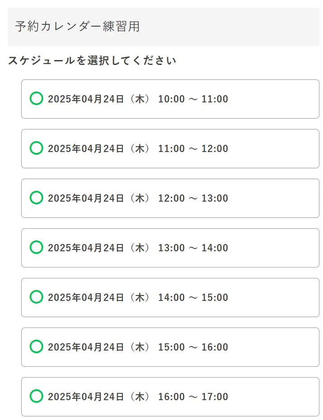
Task: Select the 12:00 ~ 13:00 radio button
Action: coord(36,198)
